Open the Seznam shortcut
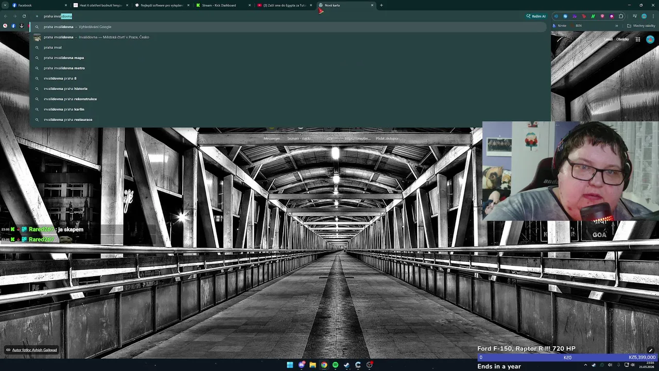 click(x=300, y=138)
